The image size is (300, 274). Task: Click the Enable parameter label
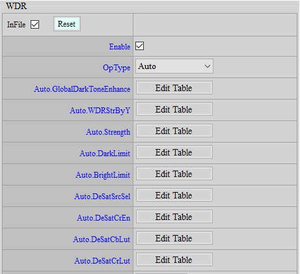[x=120, y=47]
